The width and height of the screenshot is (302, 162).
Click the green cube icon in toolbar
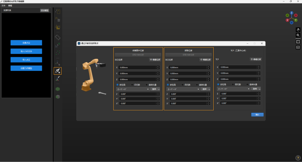click(58, 89)
